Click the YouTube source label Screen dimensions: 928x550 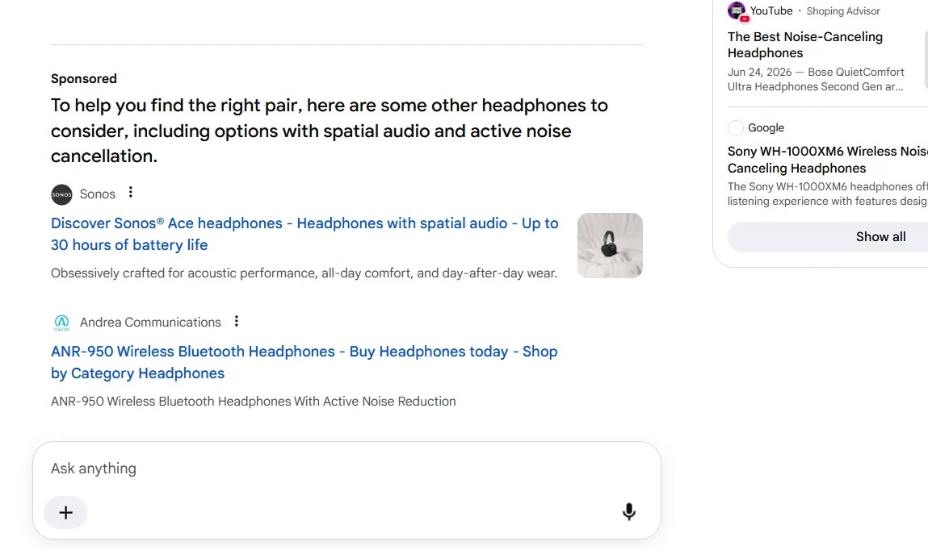coord(771,10)
